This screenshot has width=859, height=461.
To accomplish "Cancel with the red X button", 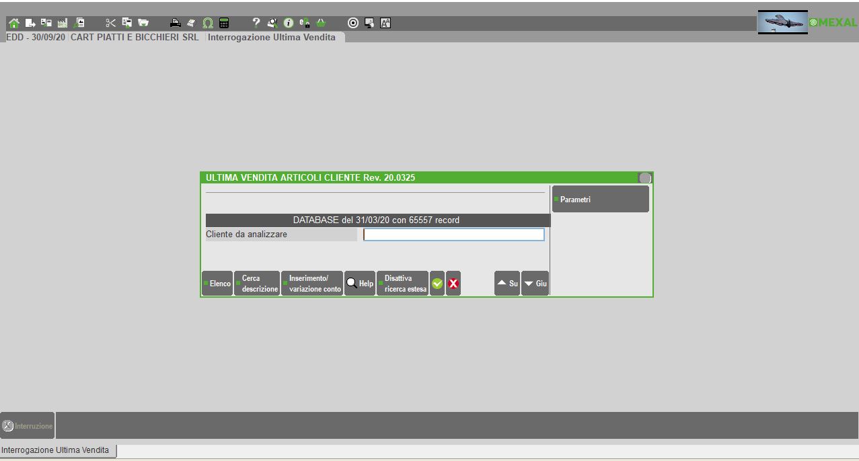I will pyautogui.click(x=453, y=284).
